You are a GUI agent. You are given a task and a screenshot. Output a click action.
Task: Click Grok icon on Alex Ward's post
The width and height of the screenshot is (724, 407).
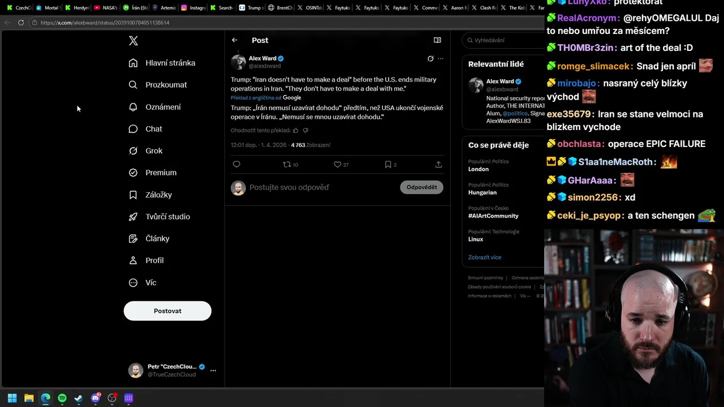(430, 59)
